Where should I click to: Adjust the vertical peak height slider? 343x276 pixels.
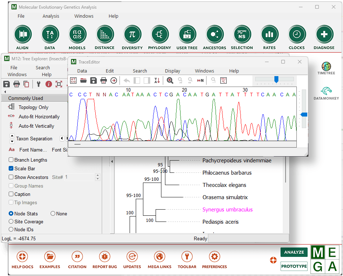(304, 114)
